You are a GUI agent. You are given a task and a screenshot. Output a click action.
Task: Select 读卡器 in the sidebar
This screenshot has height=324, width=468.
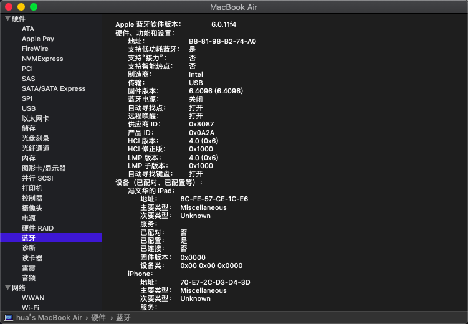(x=32, y=258)
